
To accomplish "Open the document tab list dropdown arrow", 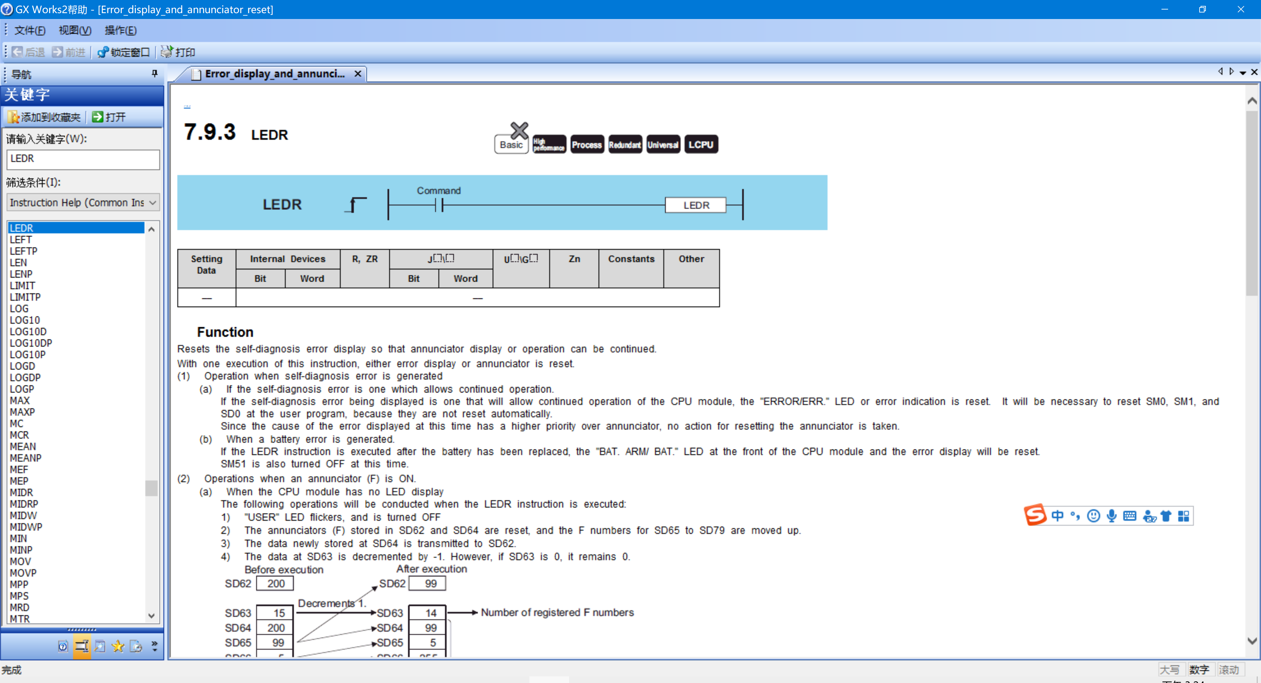I will (x=1242, y=73).
